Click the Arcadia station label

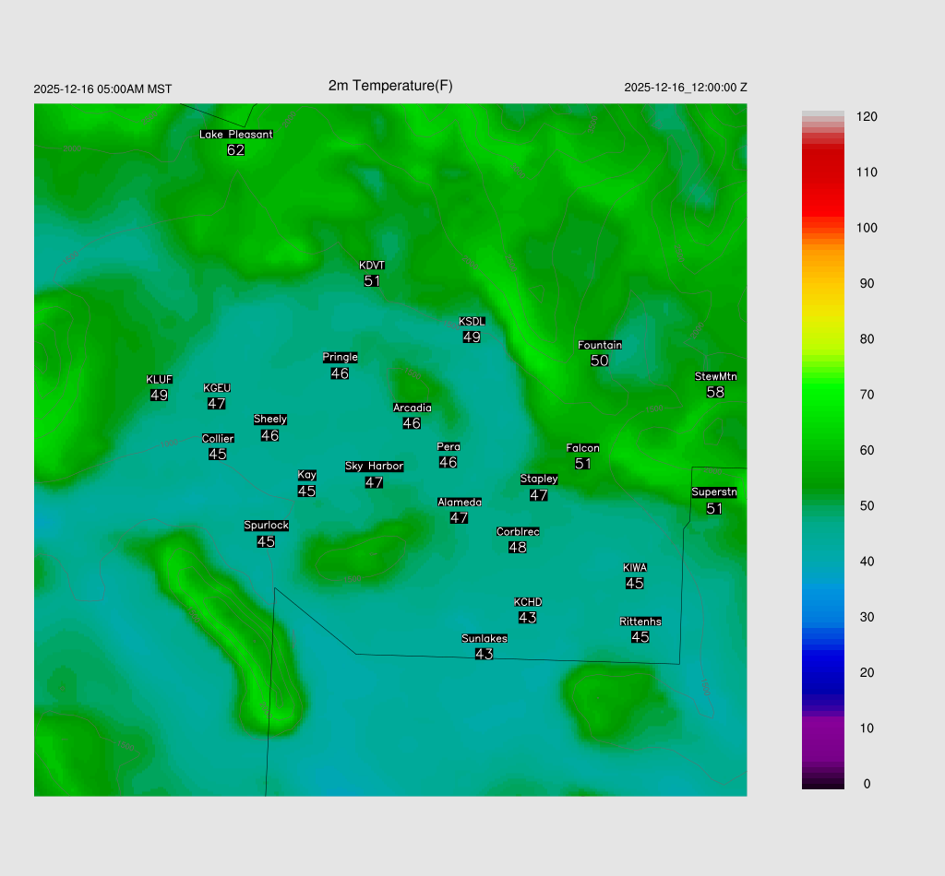pos(412,408)
